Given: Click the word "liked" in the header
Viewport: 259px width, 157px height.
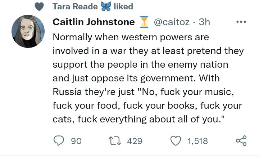Looking at the screenshot, I should pyautogui.click(x=123, y=6).
